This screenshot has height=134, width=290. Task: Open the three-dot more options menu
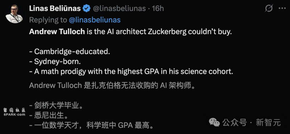pyautogui.click(x=282, y=8)
